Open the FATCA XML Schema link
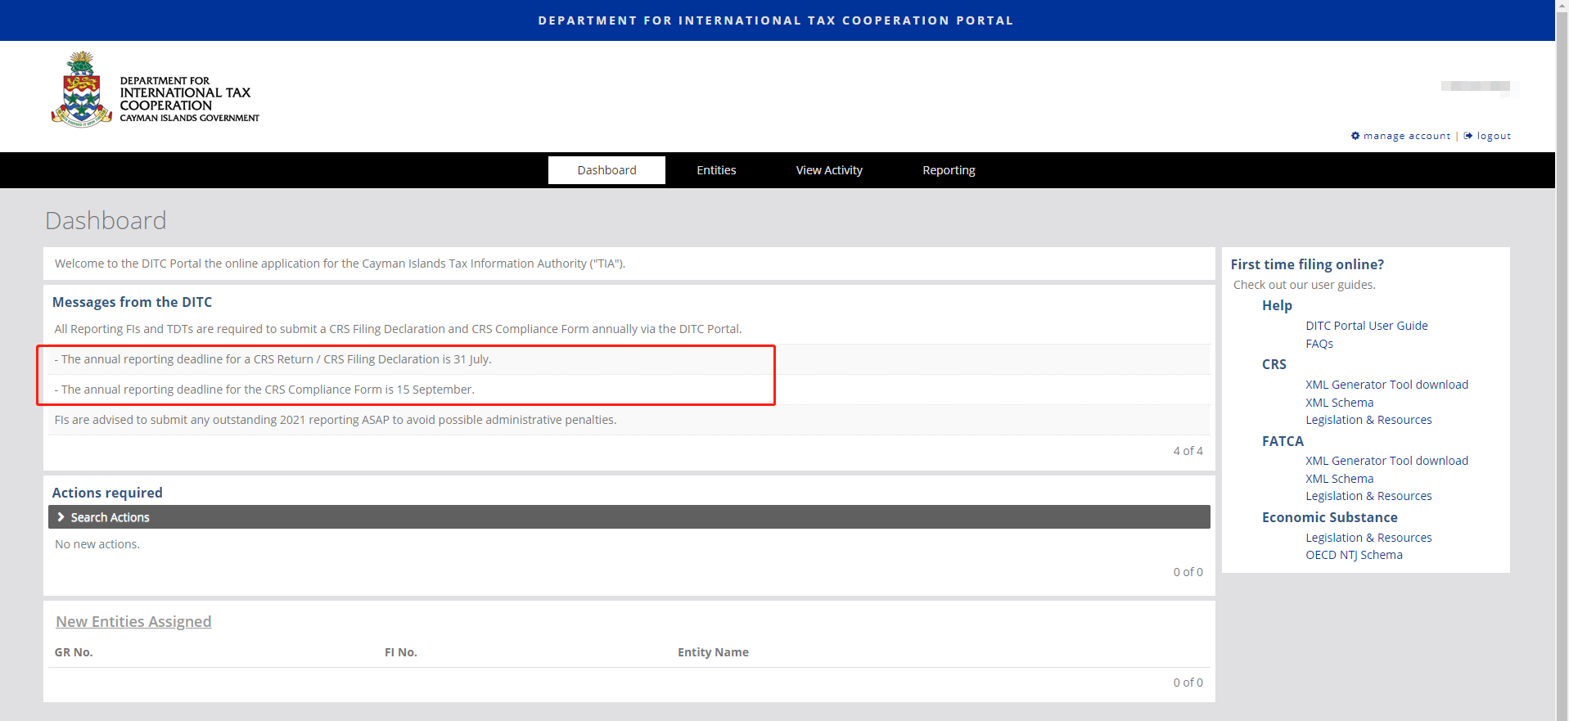Viewport: 1569px width, 721px height. click(x=1339, y=479)
